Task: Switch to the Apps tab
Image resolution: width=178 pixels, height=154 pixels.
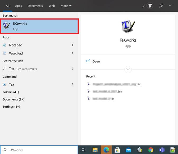Action: point(19,6)
